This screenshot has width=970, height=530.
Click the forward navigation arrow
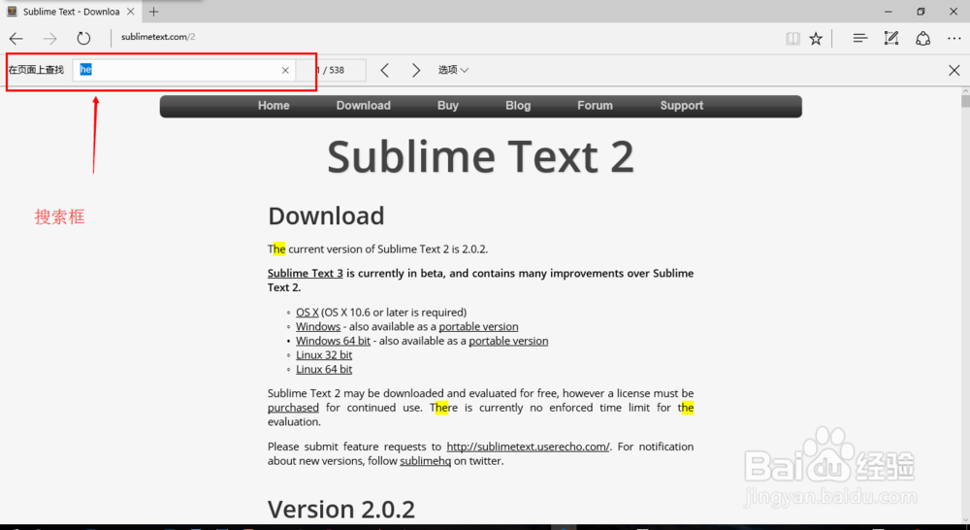[x=50, y=39]
